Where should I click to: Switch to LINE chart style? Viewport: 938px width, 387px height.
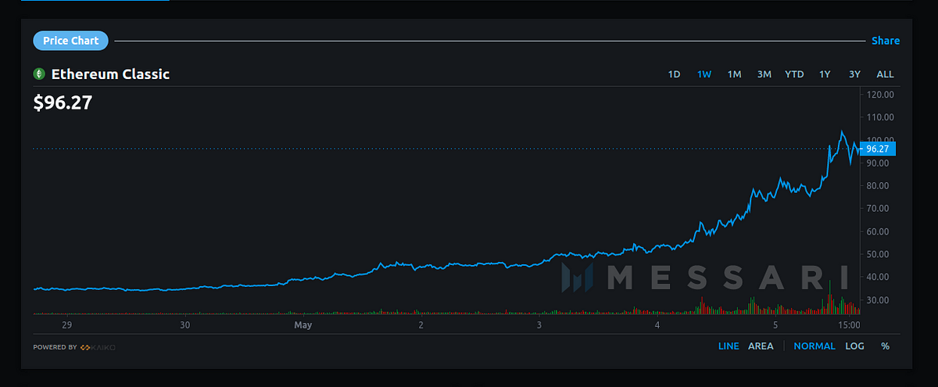pos(729,346)
